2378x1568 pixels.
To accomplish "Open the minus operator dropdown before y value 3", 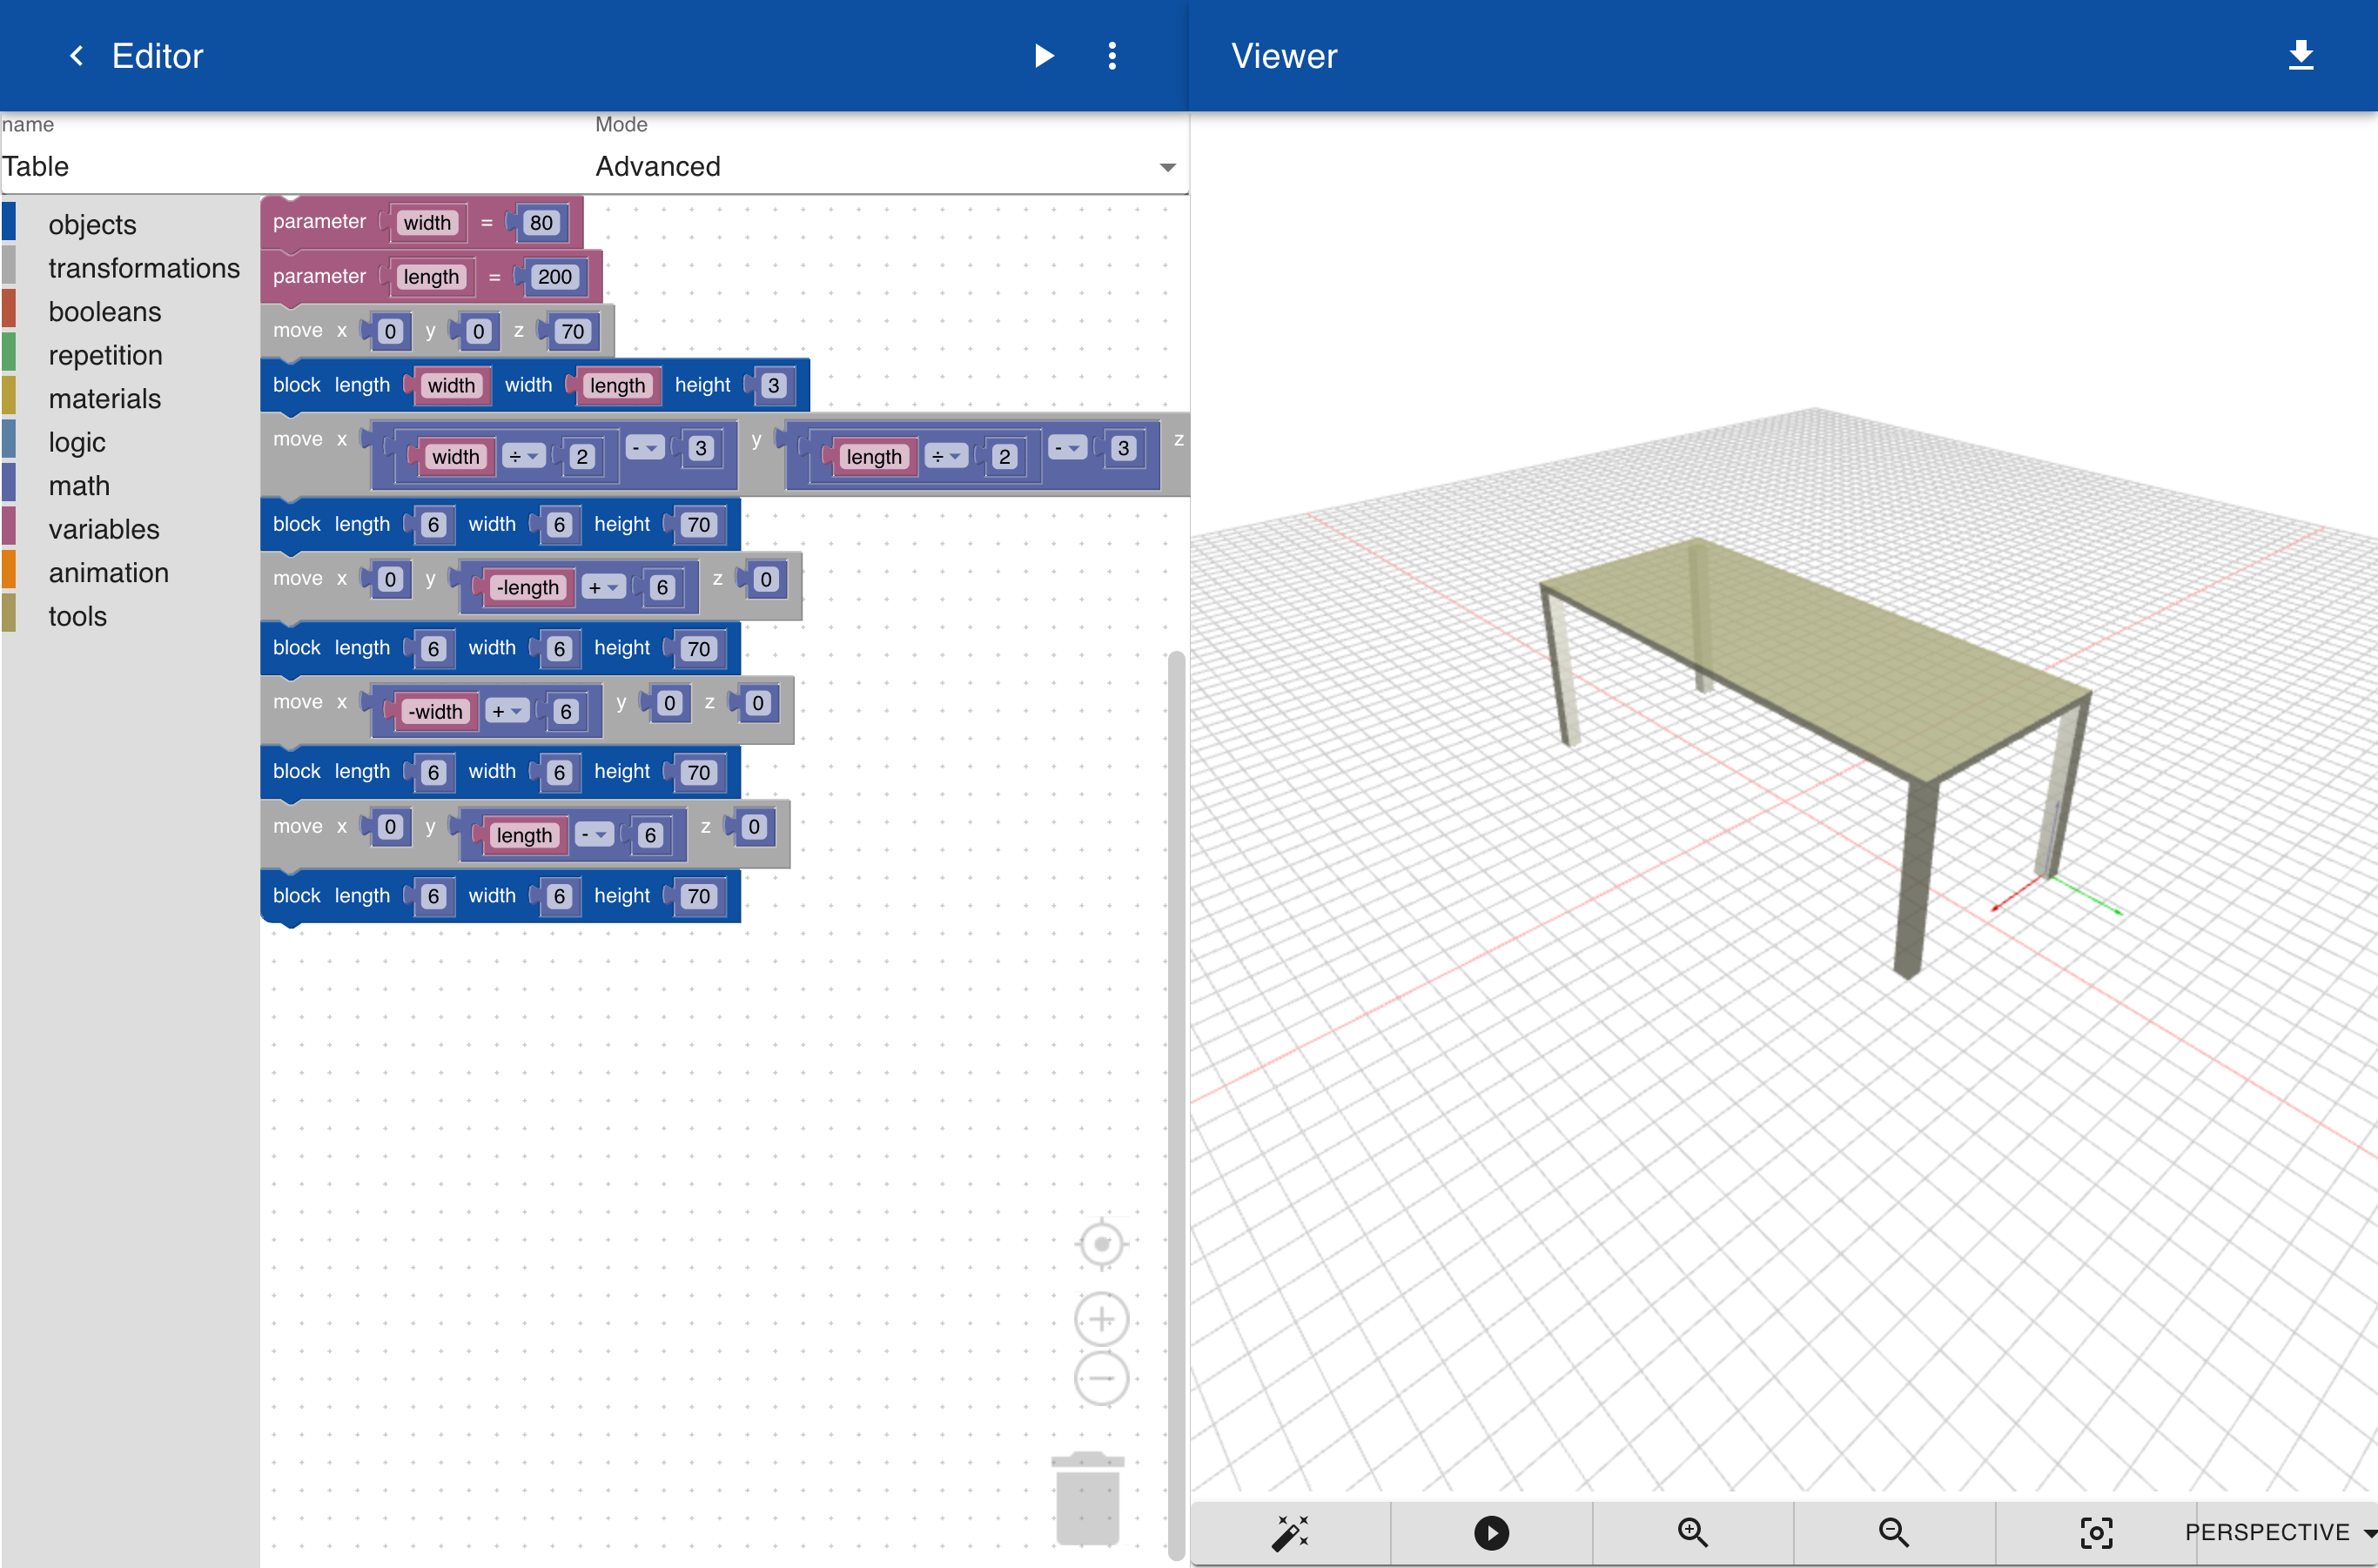I will point(1067,448).
